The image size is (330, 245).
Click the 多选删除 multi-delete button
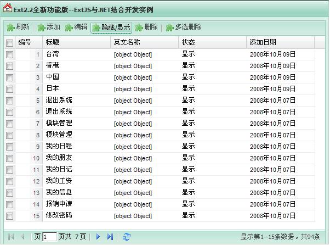click(x=184, y=27)
